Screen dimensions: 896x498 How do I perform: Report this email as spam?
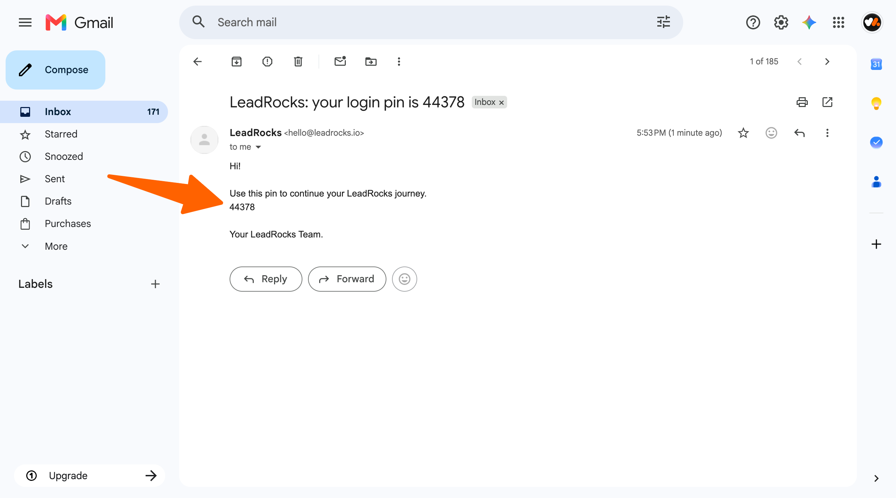click(267, 62)
